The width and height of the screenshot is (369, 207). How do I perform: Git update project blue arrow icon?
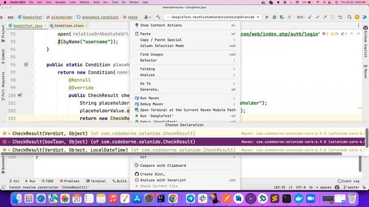click(310, 17)
